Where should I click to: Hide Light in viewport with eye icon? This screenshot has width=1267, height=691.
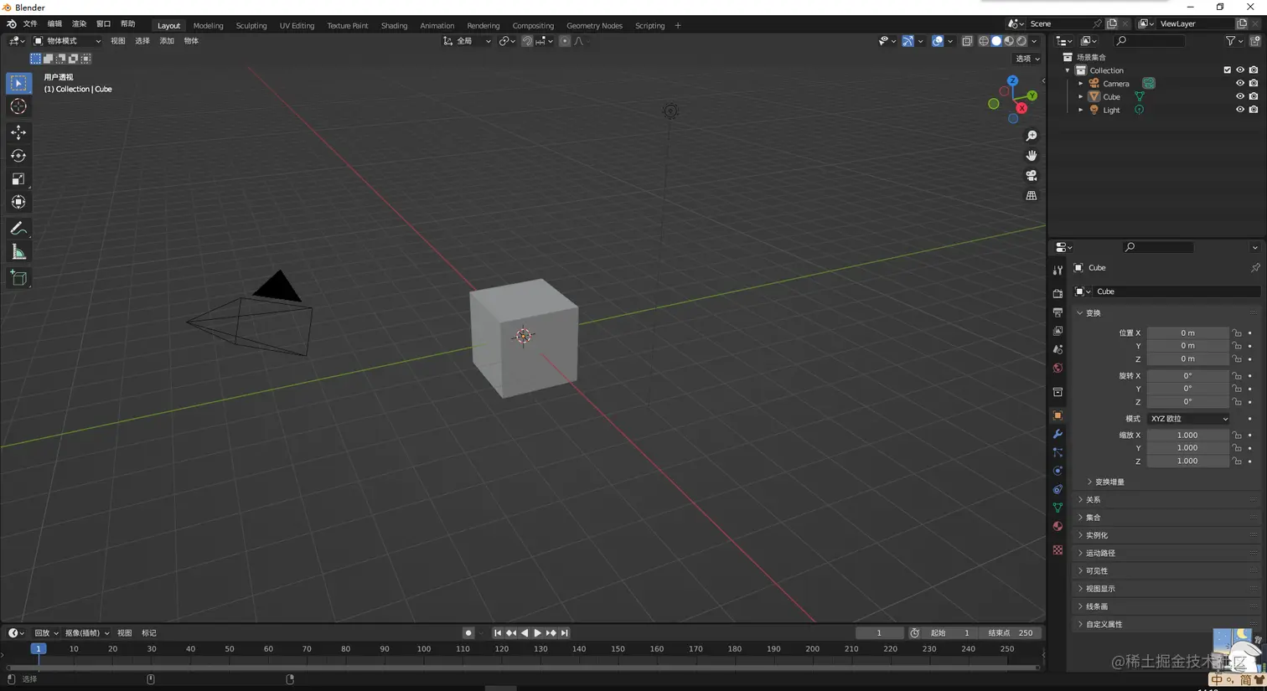tap(1240, 110)
